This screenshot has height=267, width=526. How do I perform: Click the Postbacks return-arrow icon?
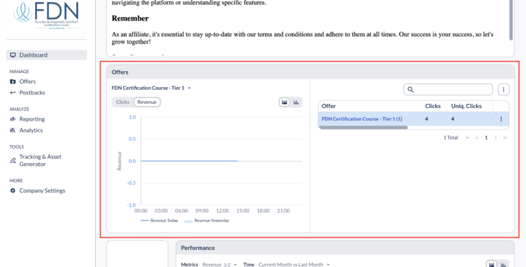[x=13, y=92]
